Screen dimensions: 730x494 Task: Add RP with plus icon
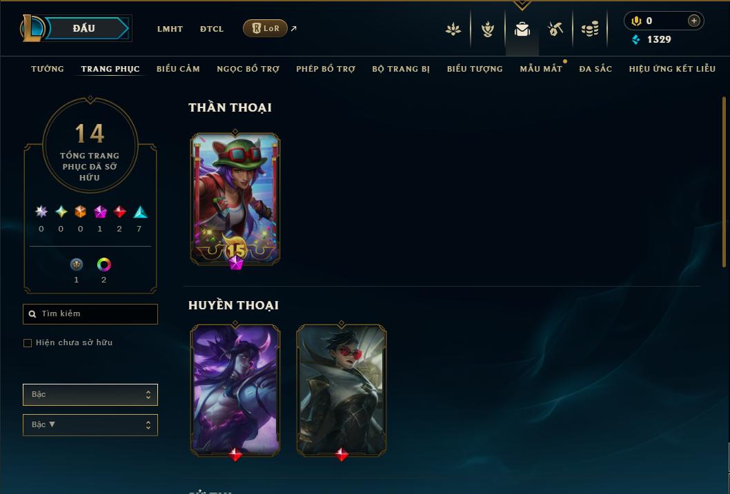tap(693, 21)
